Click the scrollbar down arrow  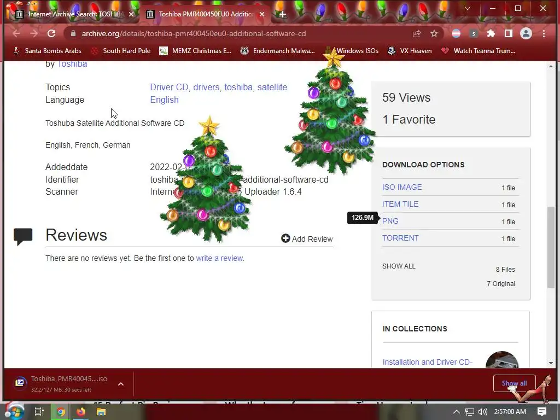click(x=550, y=363)
